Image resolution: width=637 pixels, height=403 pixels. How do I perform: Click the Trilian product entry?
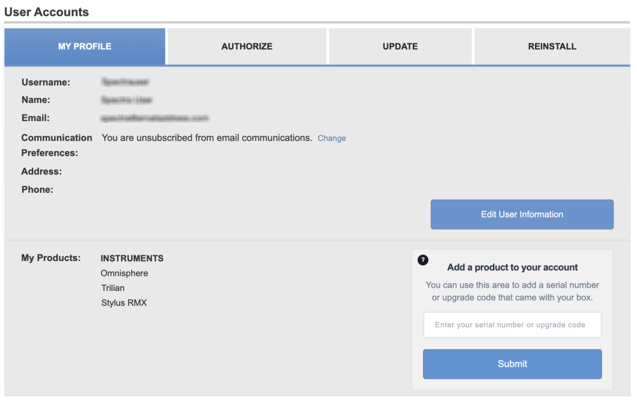pyautogui.click(x=113, y=288)
